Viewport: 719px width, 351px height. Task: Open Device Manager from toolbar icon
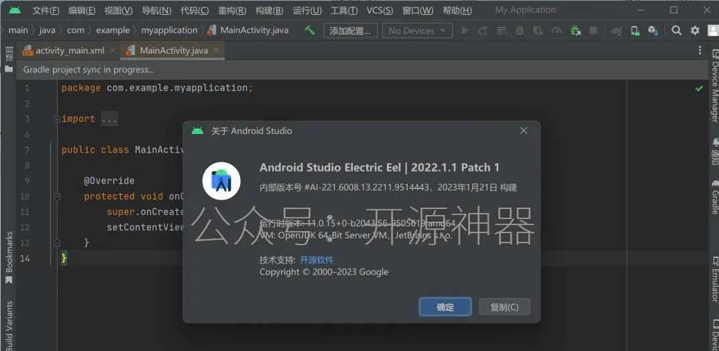click(634, 30)
